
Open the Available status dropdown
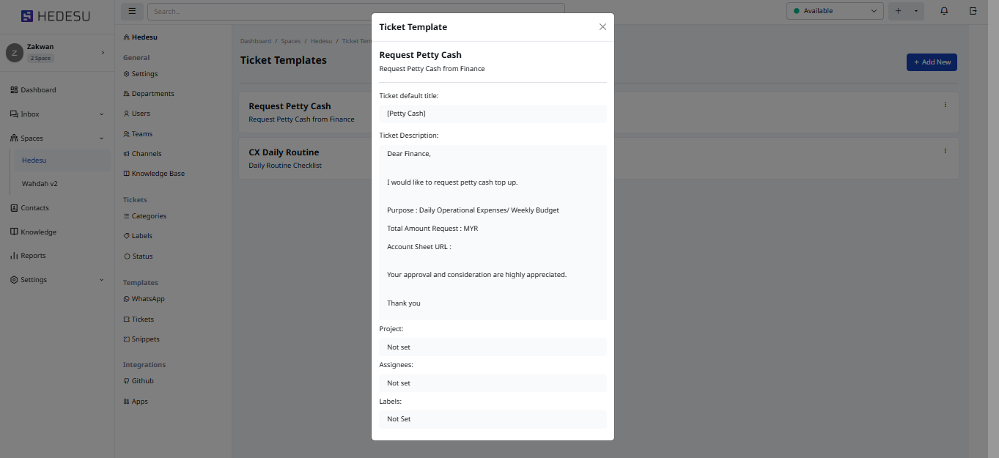pos(835,11)
